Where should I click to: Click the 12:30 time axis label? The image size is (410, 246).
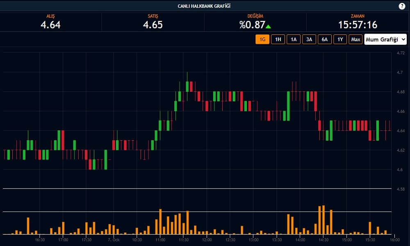pyautogui.click(x=230, y=240)
